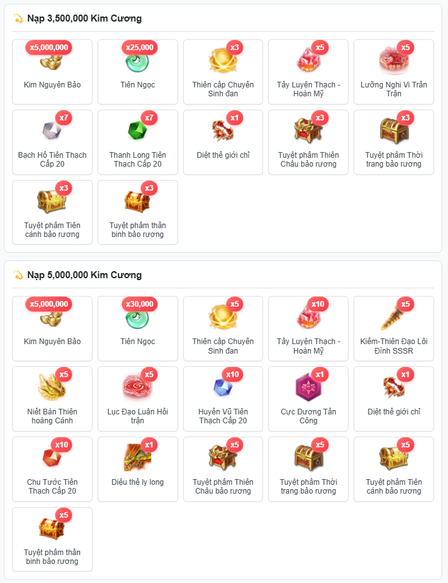Image resolution: width=448 pixels, height=583 pixels.
Task: Select the Niết Bàn Thiên hoàng Cánh wings icon
Action: click(52, 387)
